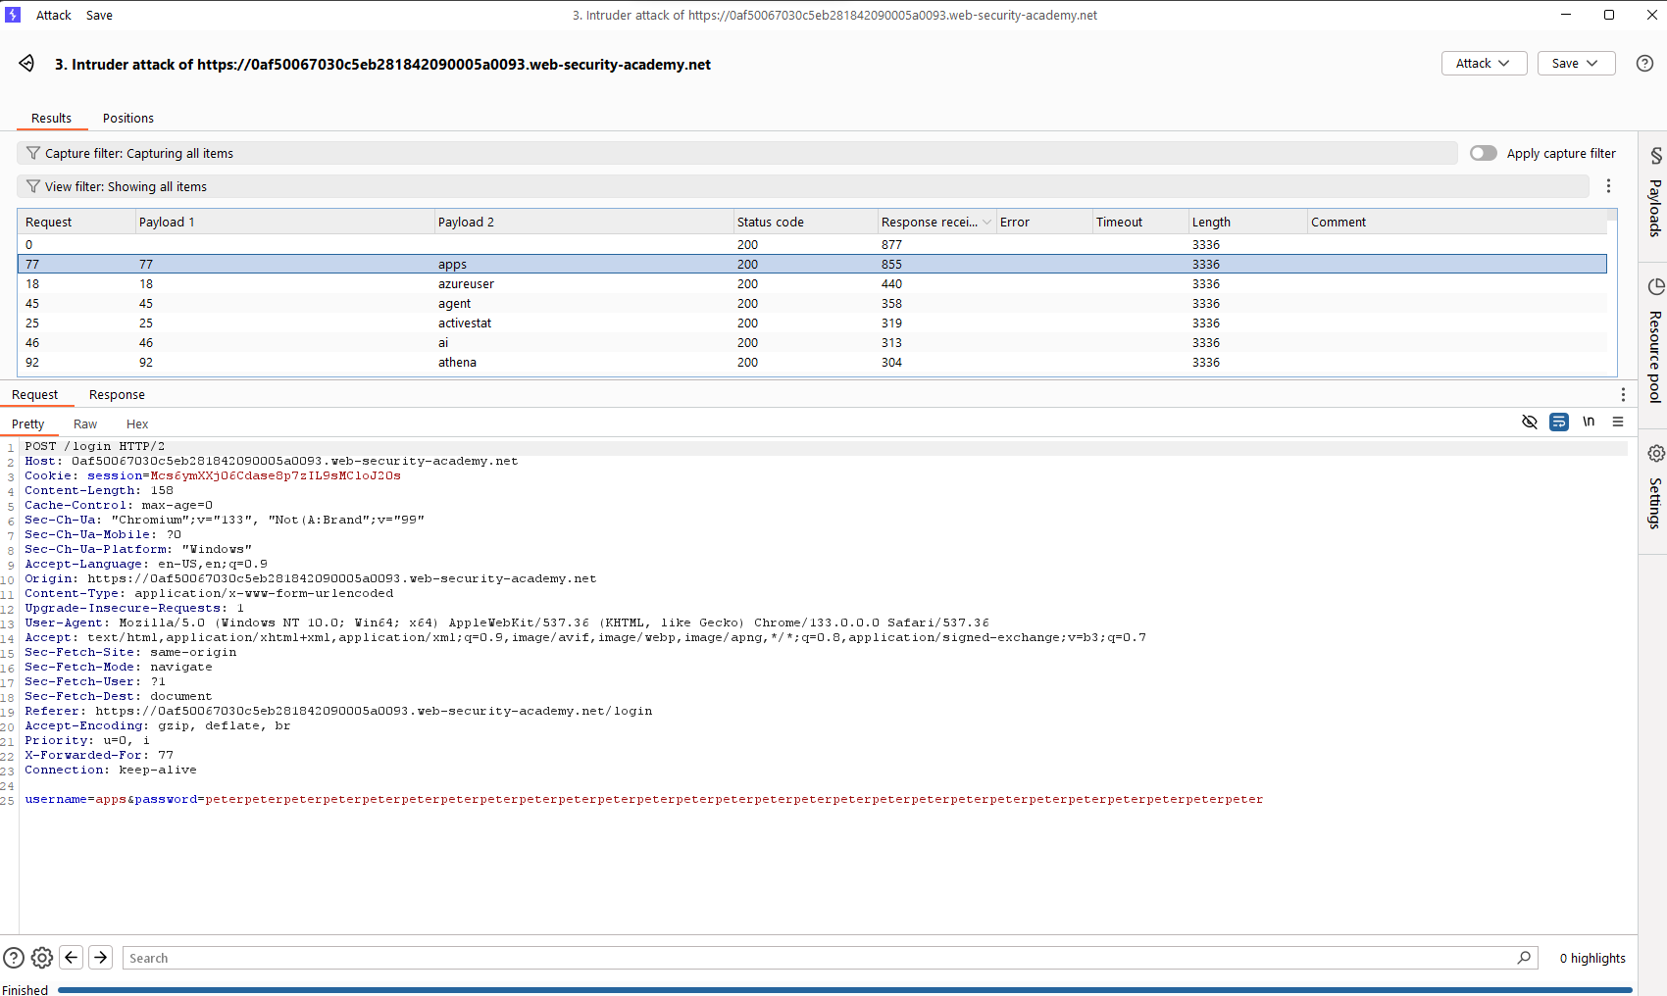Click the Finished status text
1667x996 pixels.
(25, 990)
